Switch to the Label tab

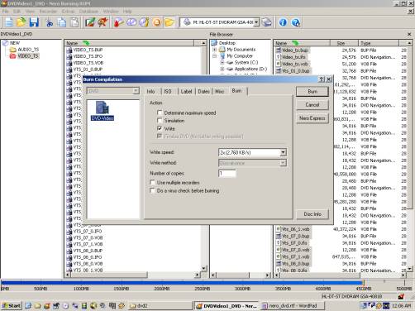186,92
